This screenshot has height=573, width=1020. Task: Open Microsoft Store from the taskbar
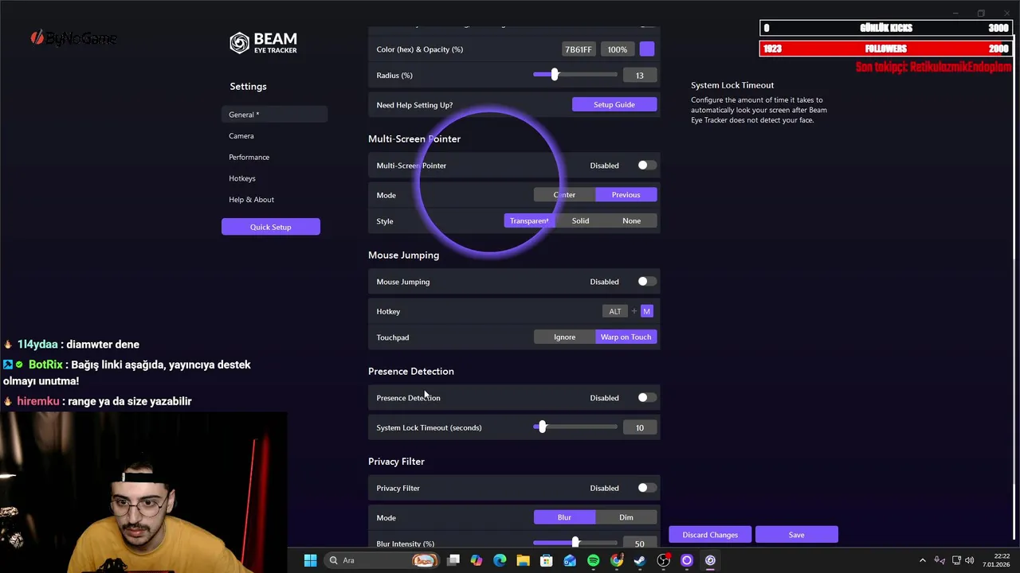coord(547,560)
